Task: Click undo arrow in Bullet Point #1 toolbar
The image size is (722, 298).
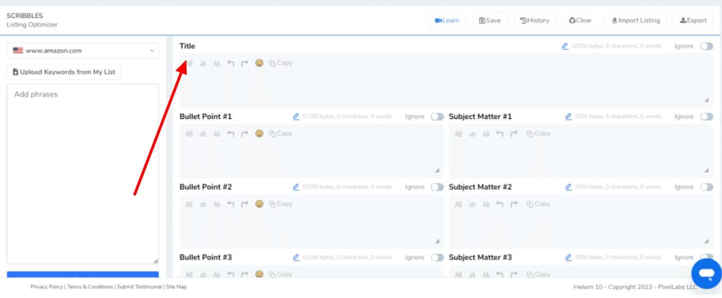Action: click(x=231, y=134)
